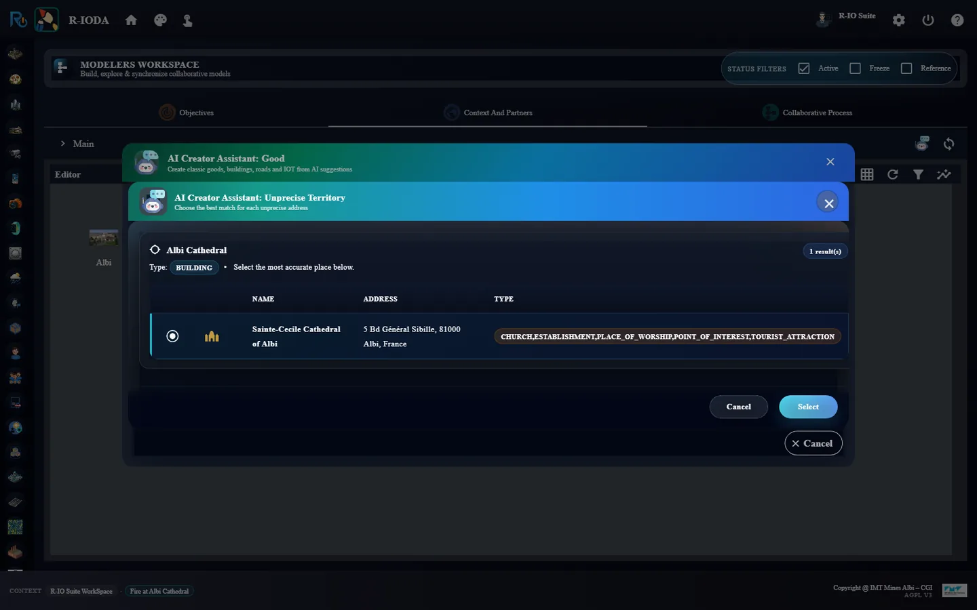
Task: Click the cathedral building icon in result row
Action: click(212, 336)
